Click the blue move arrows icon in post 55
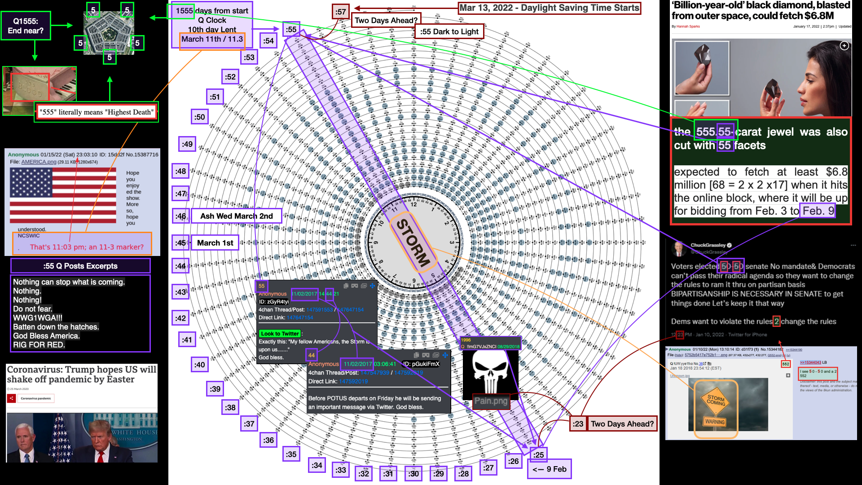This screenshot has height=485, width=862. point(372,286)
